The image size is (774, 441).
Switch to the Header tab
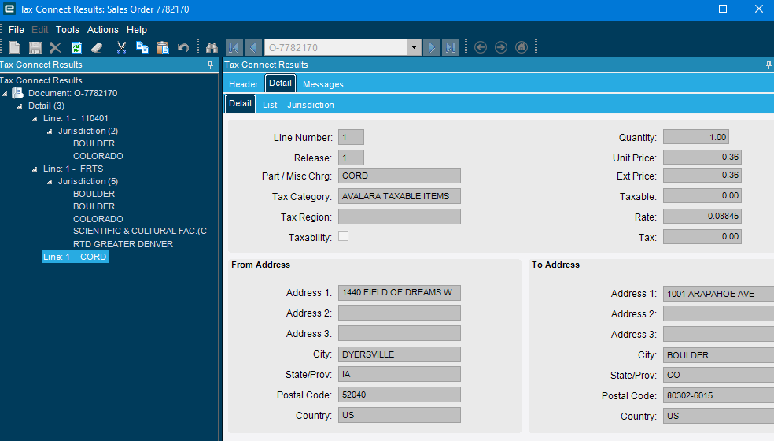tap(243, 84)
